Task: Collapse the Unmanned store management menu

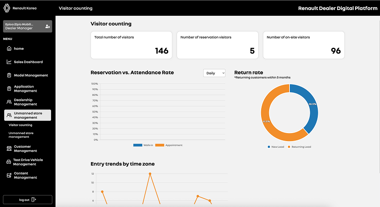Action: (x=27, y=115)
